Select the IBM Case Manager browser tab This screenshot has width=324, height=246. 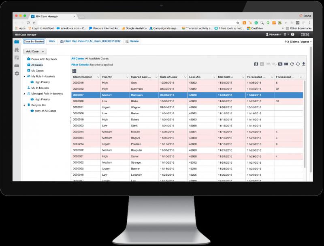click(53, 16)
